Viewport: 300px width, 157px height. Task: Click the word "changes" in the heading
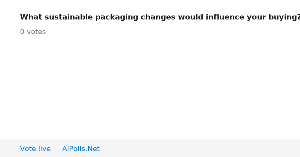click(x=158, y=18)
